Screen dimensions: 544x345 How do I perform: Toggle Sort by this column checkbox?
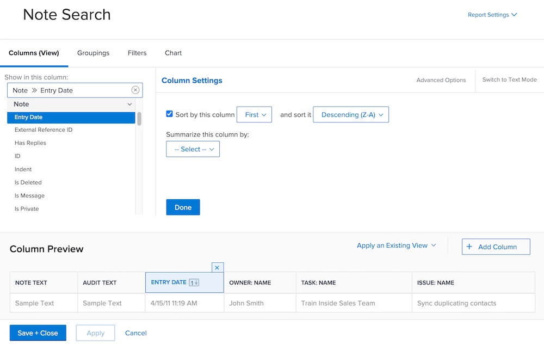click(169, 114)
